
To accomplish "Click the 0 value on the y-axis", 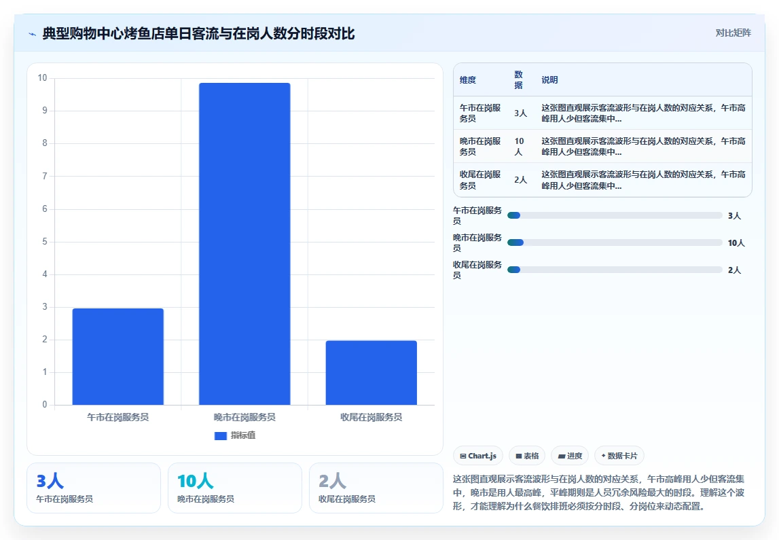I will [x=45, y=404].
